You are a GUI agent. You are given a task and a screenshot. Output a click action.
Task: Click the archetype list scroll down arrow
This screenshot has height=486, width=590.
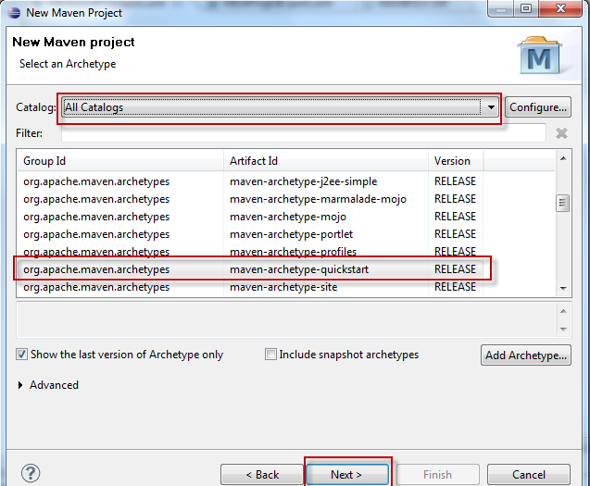tap(563, 289)
